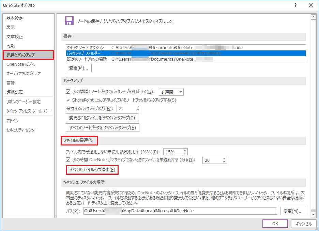Open help with the ? button
Viewport: 319px width, 231px height.
(295, 5)
